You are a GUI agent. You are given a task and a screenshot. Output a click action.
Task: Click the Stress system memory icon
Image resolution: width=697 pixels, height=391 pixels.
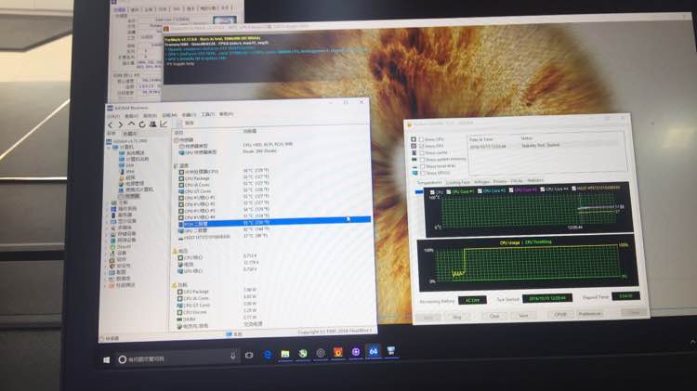[414, 159]
